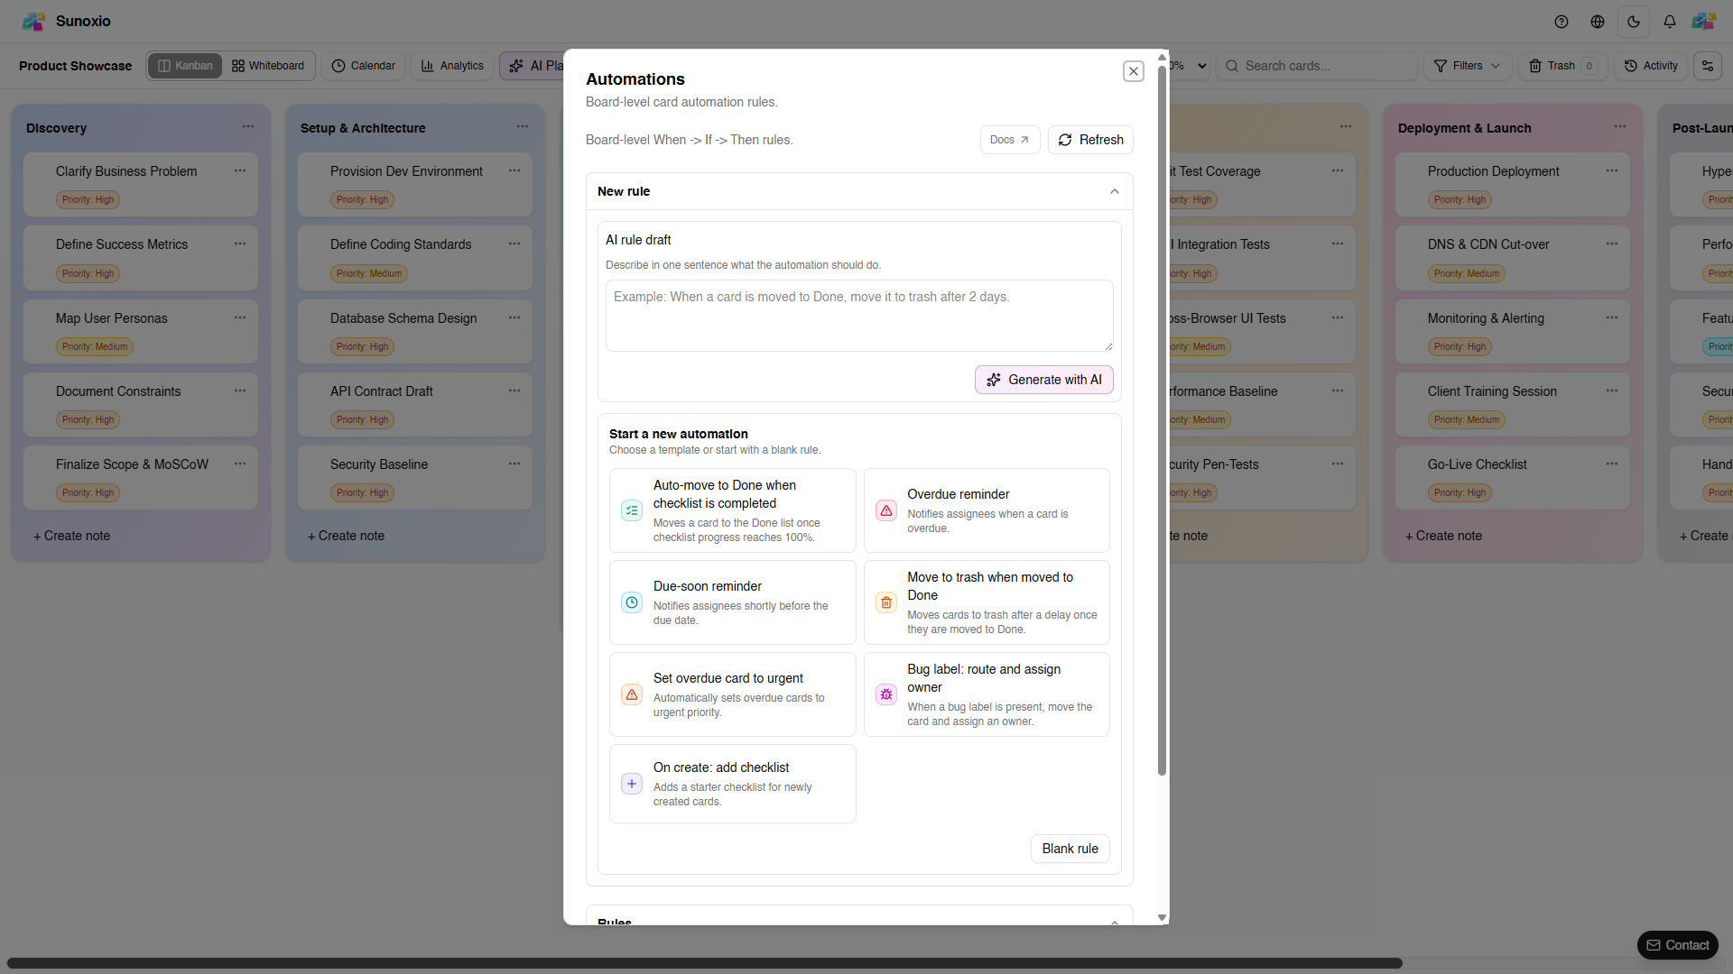Open the language globe icon

pos(1597,22)
